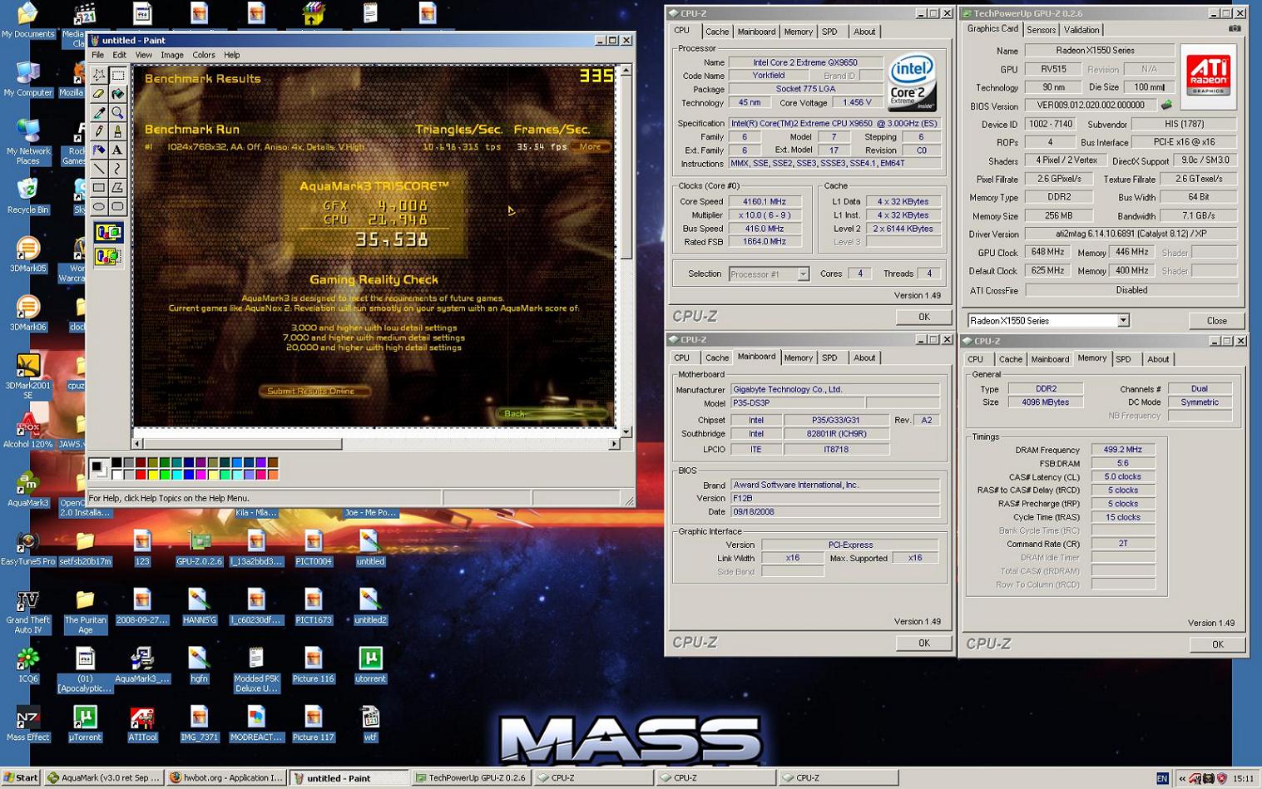This screenshot has height=789, width=1262.
Task: Select the Line tool in Paint
Action: pyautogui.click(x=99, y=169)
